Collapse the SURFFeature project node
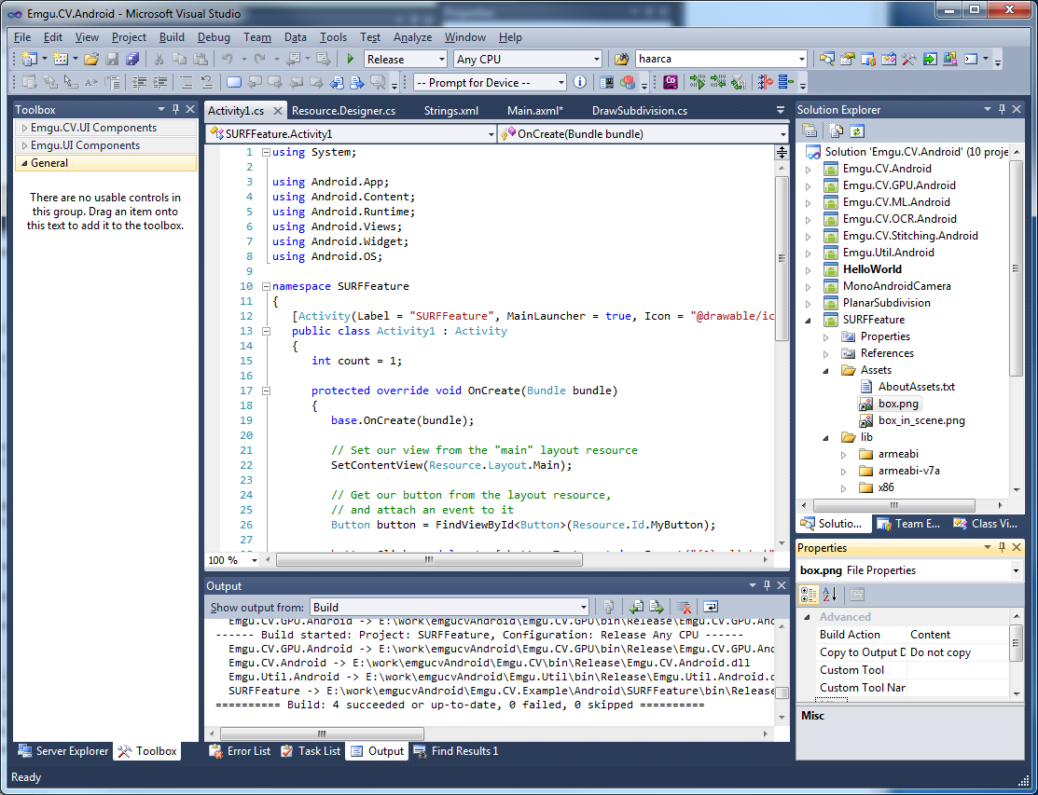Screen dimensions: 1038x795 pyautogui.click(x=809, y=320)
